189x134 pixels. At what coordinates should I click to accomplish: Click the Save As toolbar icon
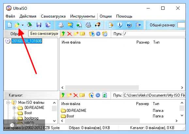coord(48,25)
